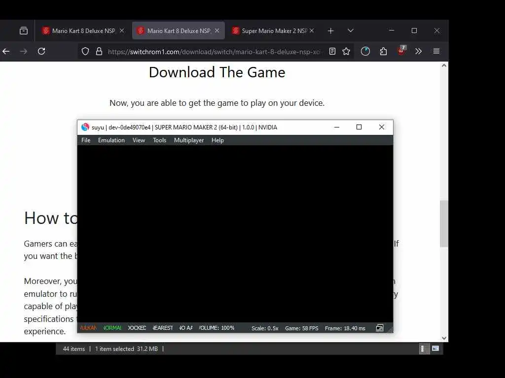
Task: Open the circular extension icon in toolbar
Action: 365,51
